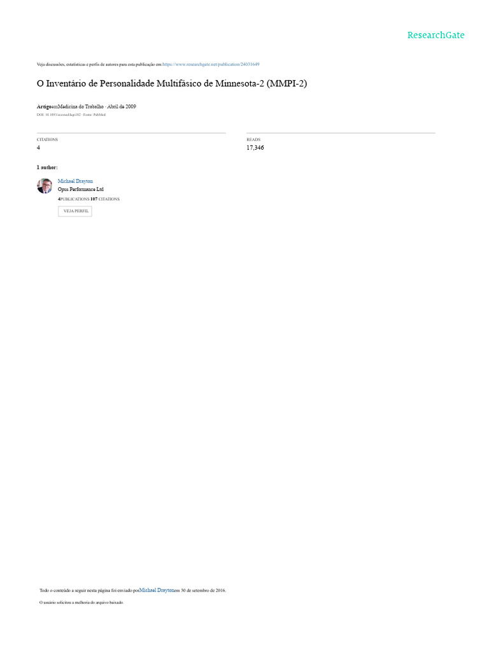Click the footer note about file enhancement
The image size is (489, 652).
81,602
